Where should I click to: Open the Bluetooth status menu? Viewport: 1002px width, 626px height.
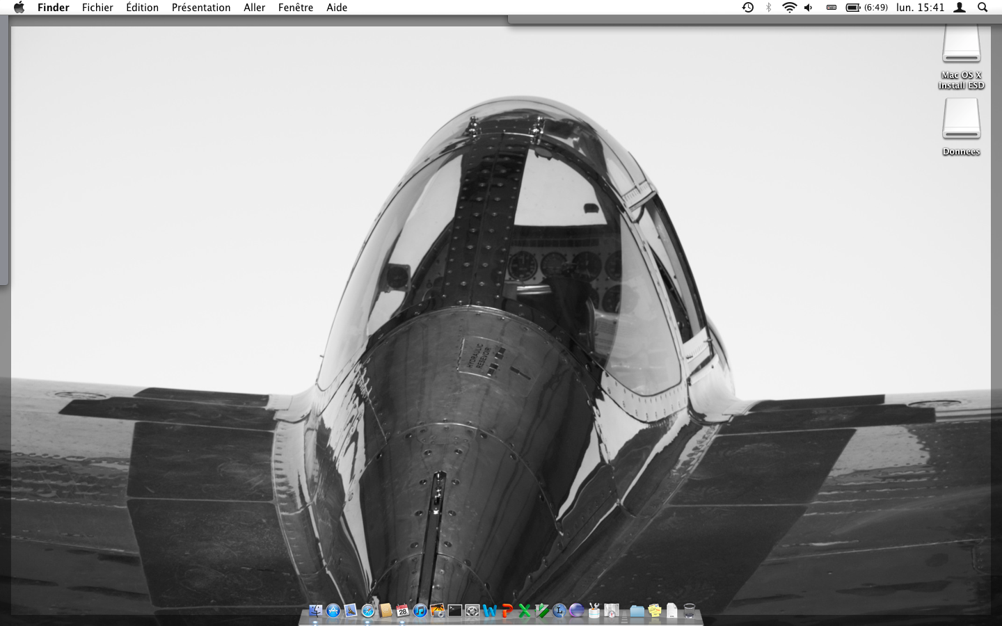pyautogui.click(x=768, y=8)
